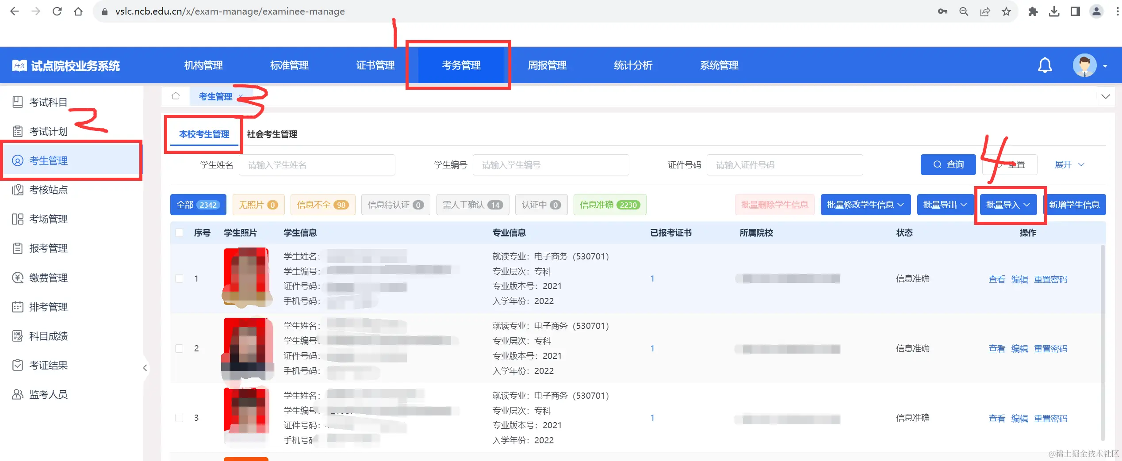Screen dimensions: 1122x461
Task: Switch to the 本校考生管理 tab
Action: [204, 134]
